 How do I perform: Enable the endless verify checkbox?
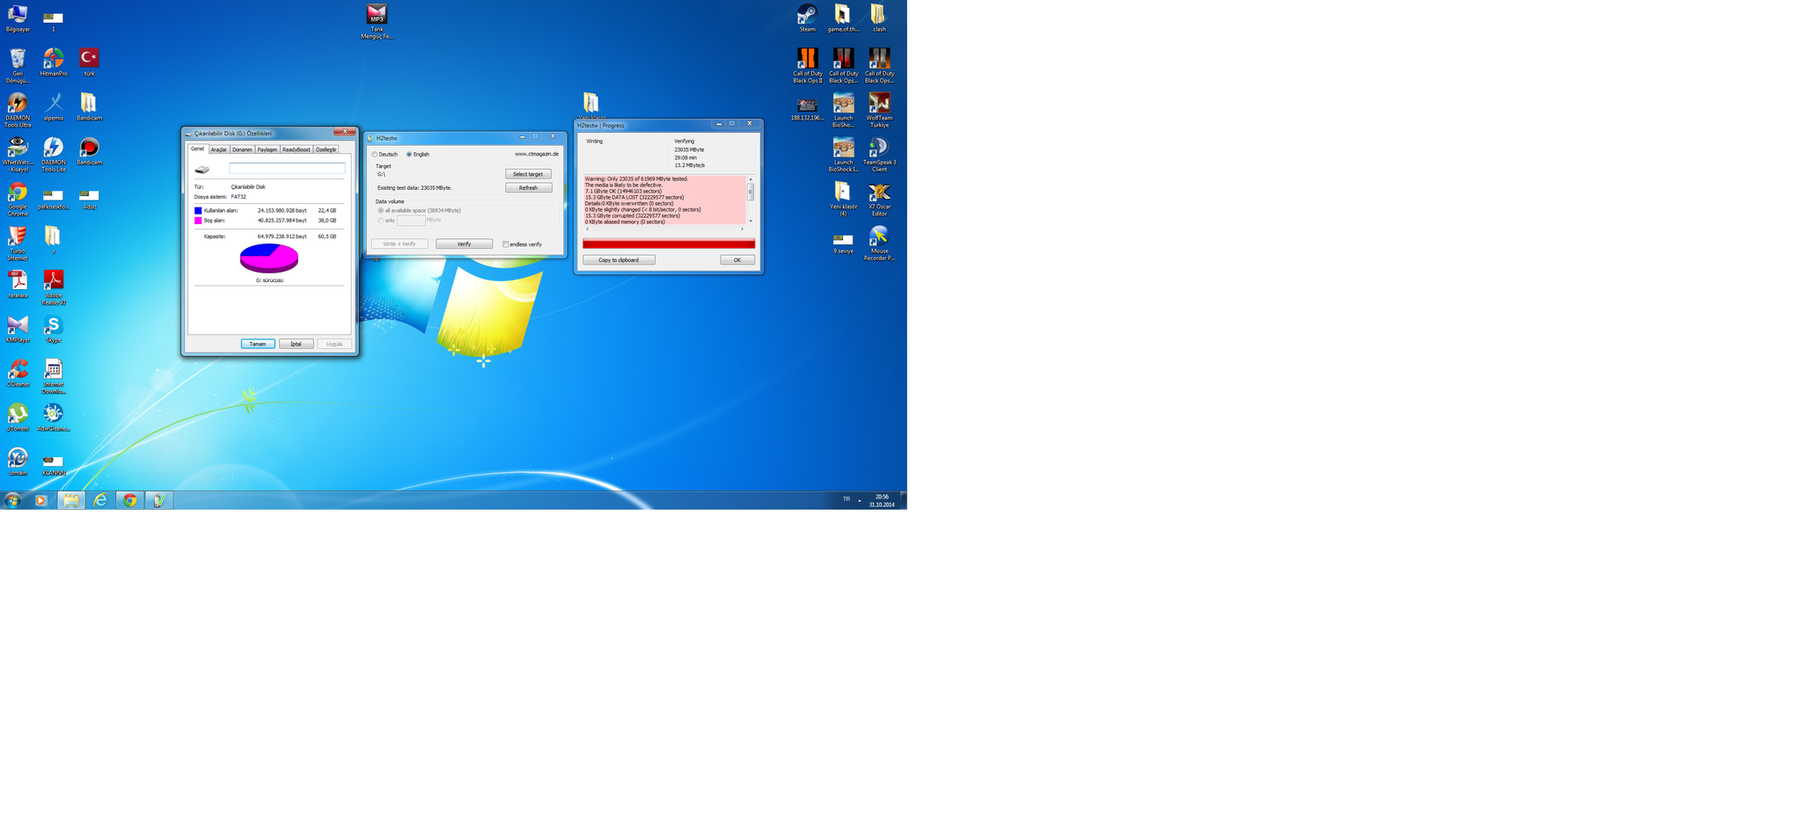click(505, 244)
